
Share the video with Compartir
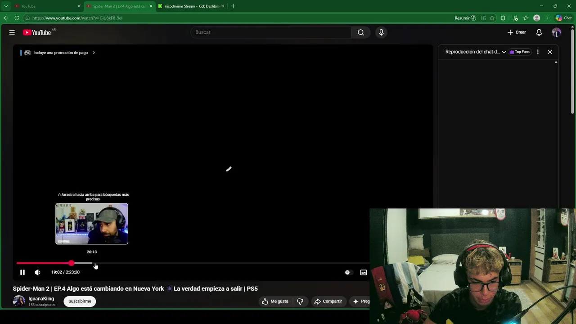(328, 301)
